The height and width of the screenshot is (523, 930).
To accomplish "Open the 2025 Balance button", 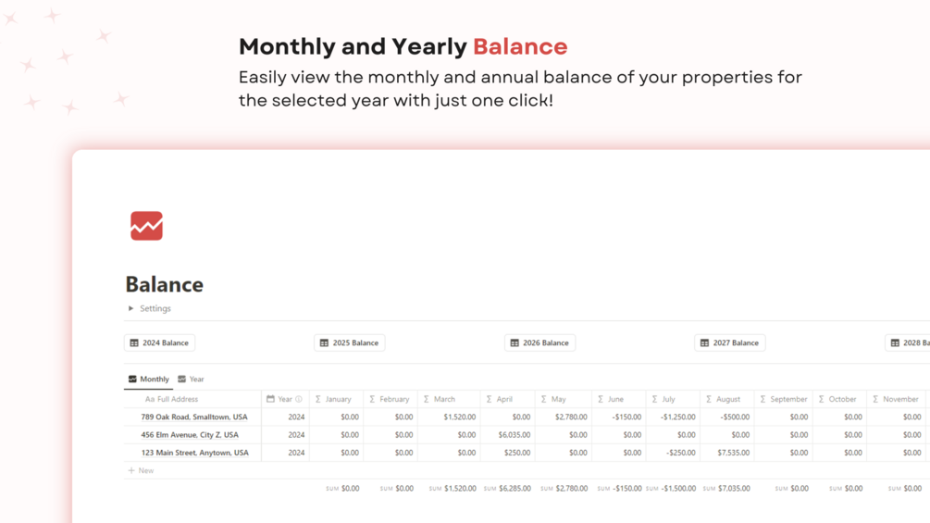I will pyautogui.click(x=350, y=342).
